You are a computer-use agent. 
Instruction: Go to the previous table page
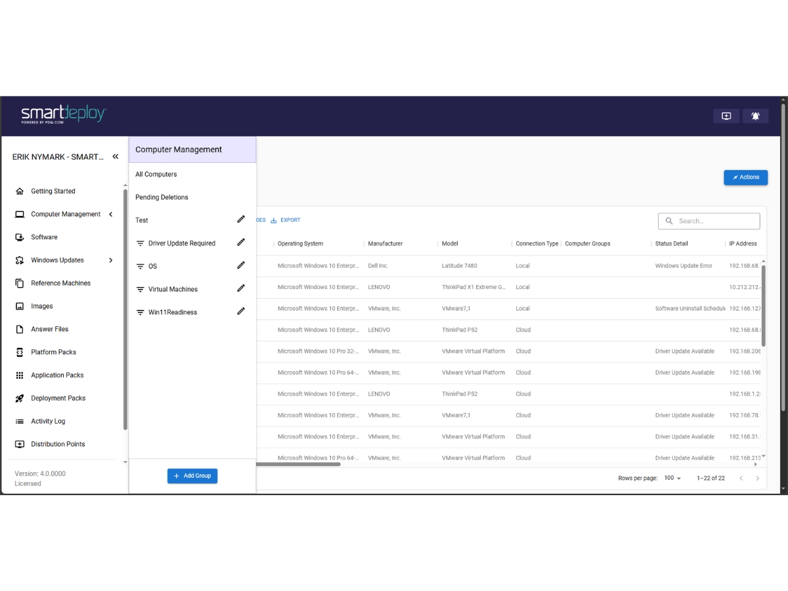pyautogui.click(x=741, y=478)
